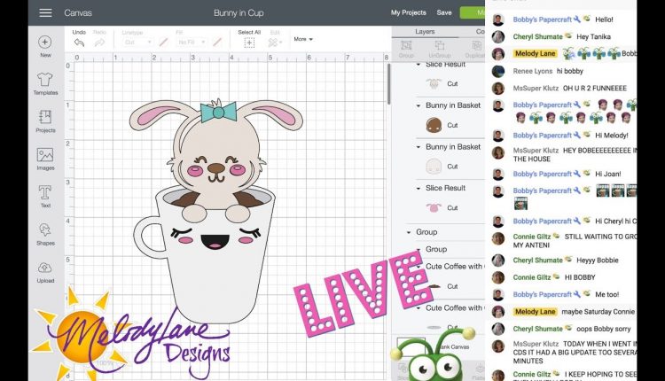665x381 pixels.
Task: Click MsSuper Klutz OH U R 2 FUNNEEEE
Action: [595, 88]
